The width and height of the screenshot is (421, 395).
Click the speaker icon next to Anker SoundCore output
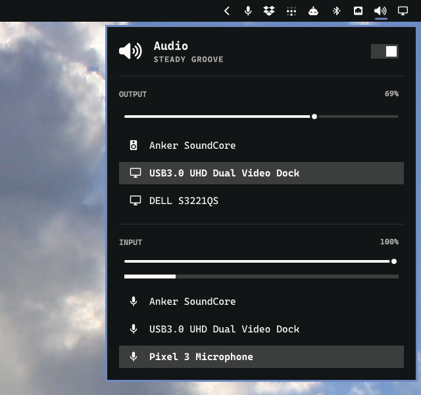(x=134, y=145)
